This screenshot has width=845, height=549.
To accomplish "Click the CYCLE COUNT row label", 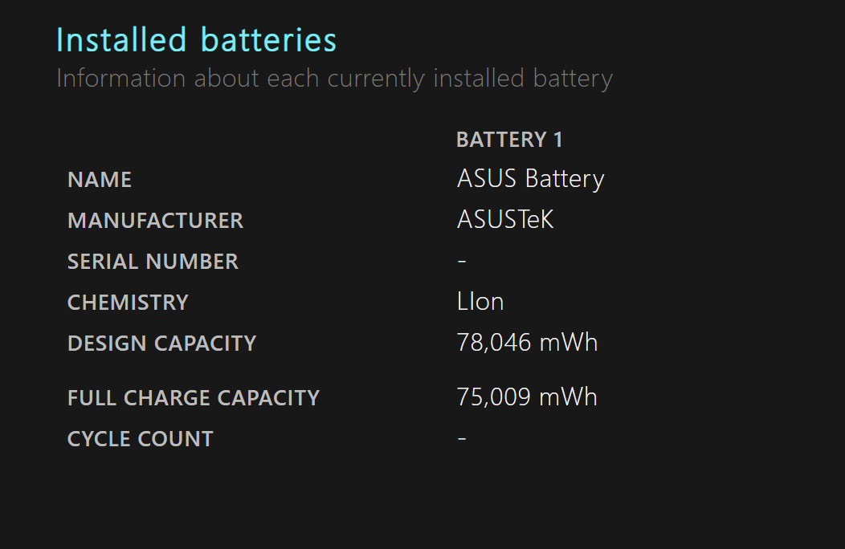I will 141,439.
